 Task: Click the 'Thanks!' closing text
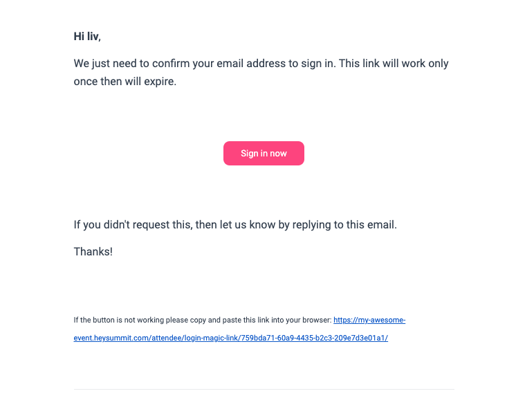(93, 251)
